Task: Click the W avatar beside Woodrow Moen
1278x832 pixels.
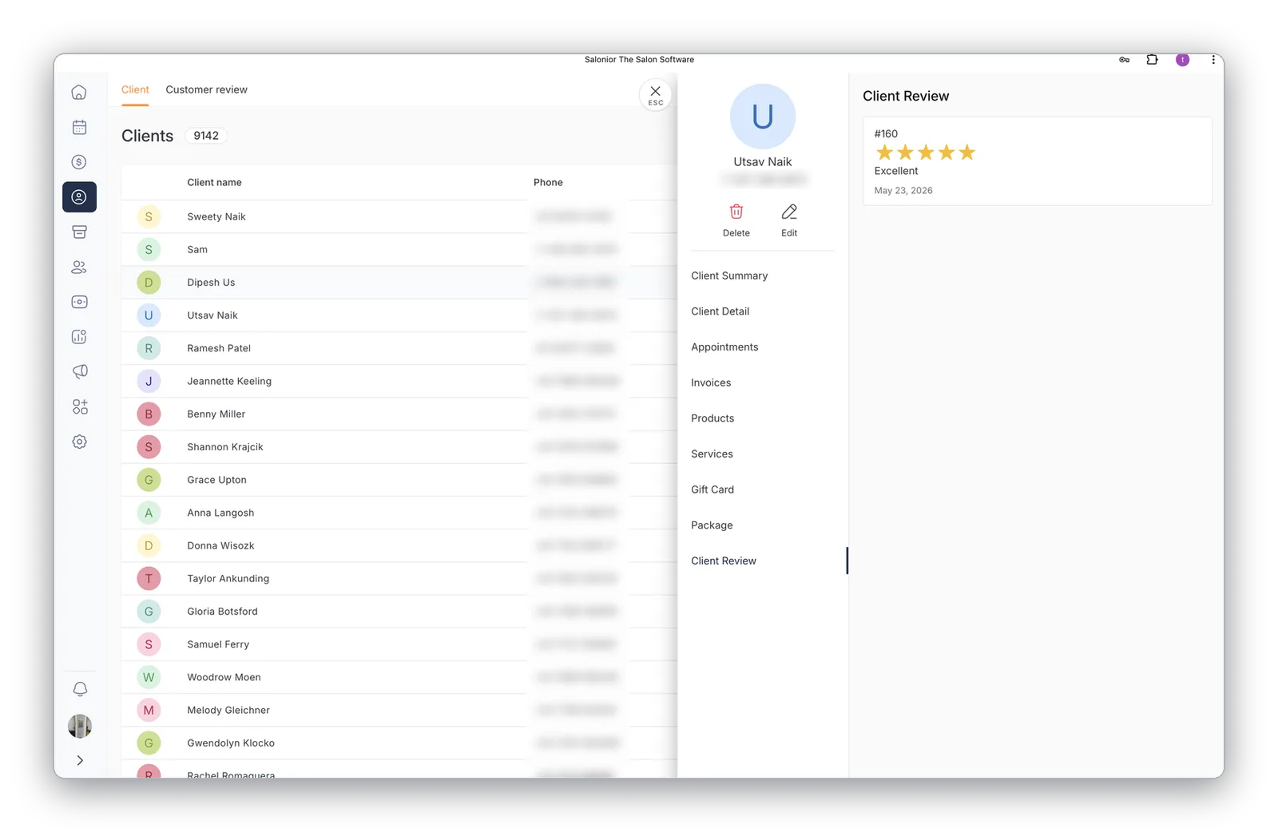Action: click(149, 677)
